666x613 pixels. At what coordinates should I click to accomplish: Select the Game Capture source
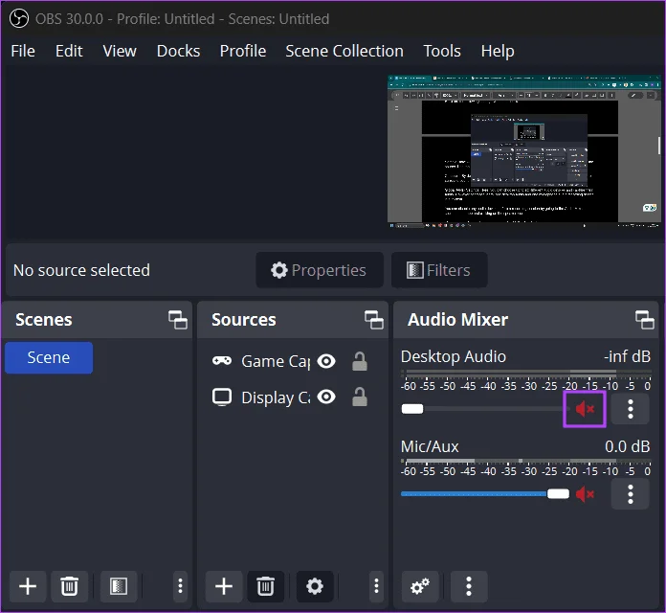pyautogui.click(x=276, y=361)
